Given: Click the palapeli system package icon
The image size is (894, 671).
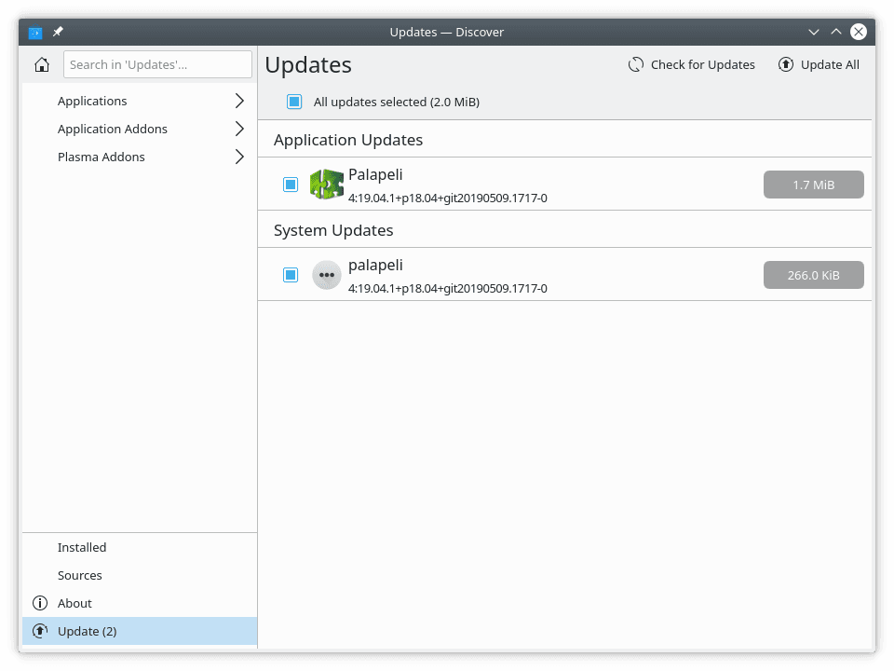Looking at the screenshot, I should pyautogui.click(x=327, y=274).
